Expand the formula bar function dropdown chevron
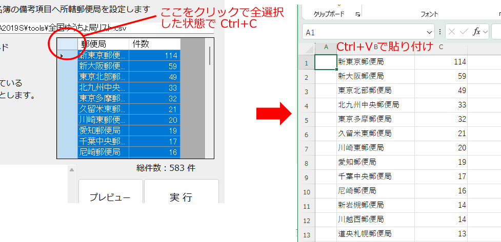This screenshot has width=501, height=242. [485, 32]
